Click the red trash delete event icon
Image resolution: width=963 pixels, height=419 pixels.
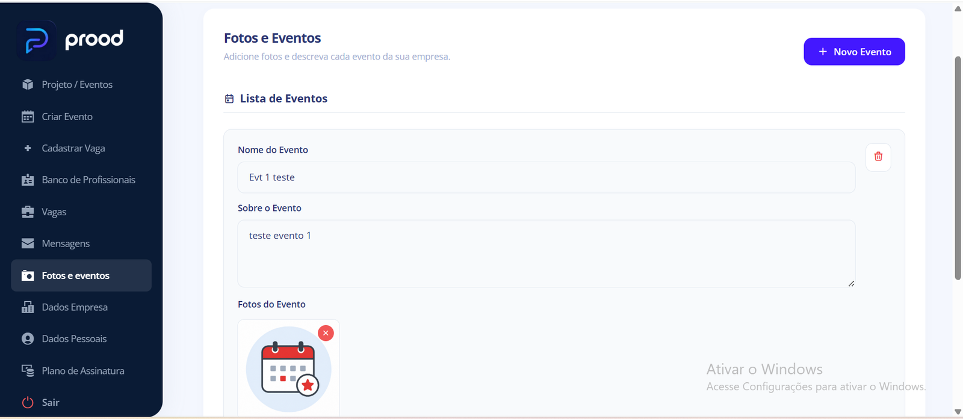(x=878, y=157)
